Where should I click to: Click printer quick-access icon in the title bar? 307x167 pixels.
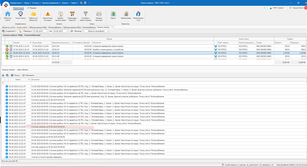[x=85, y=3]
